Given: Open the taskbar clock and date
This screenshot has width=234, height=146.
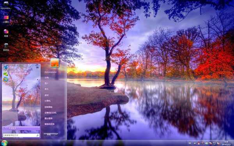Looking at the screenshot, I should tap(226, 143).
